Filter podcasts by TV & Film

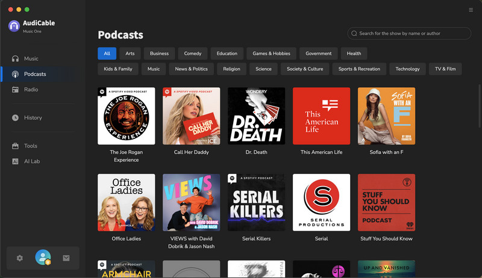(x=445, y=69)
